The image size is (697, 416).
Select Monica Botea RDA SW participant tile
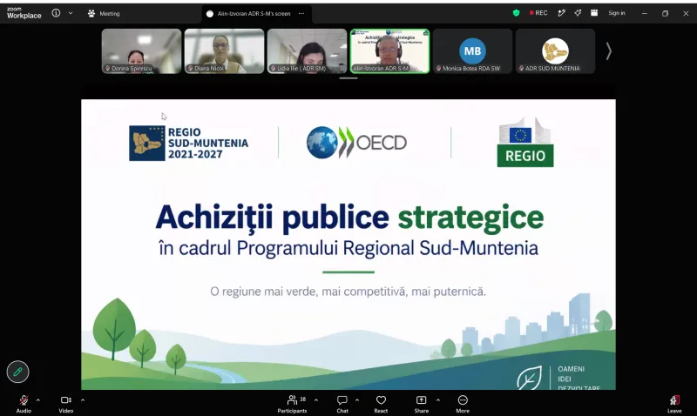pos(472,51)
